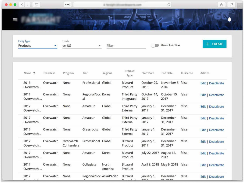Image resolution: width=244 pixels, height=183 pixels.
Task: Click the 'August 12, 2017' end date
Action: point(168,155)
